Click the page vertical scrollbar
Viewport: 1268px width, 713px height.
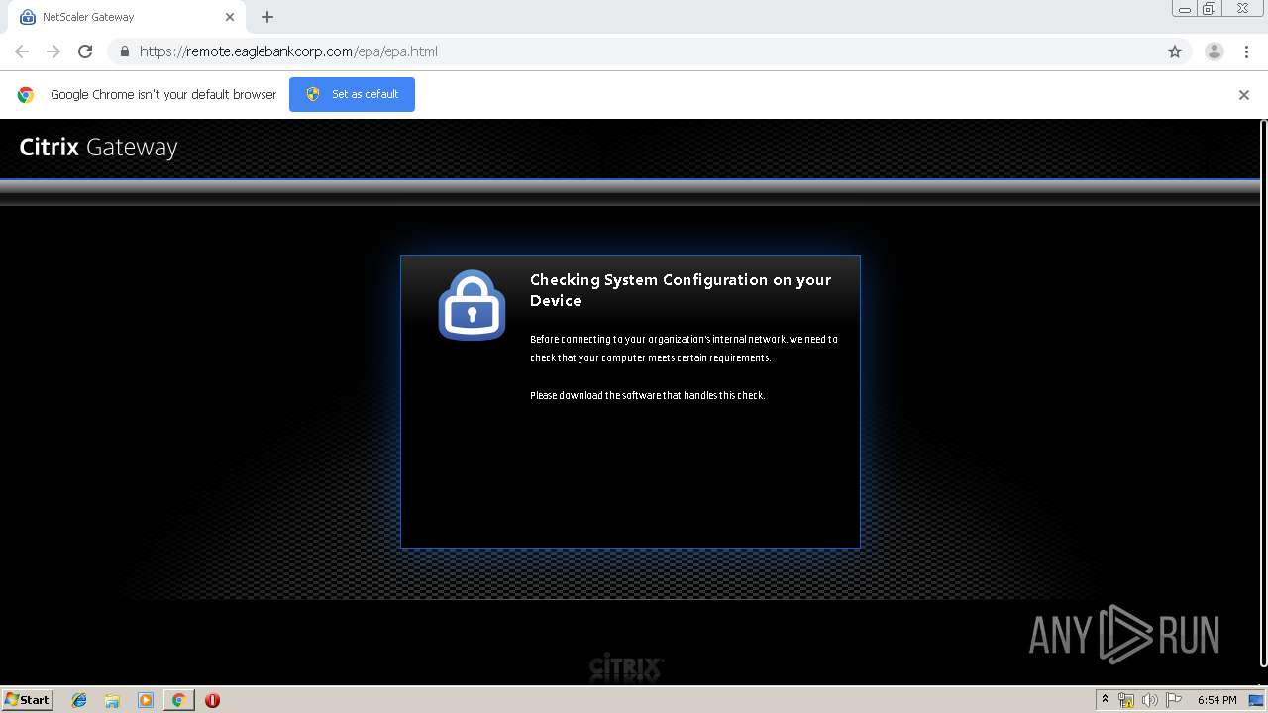click(x=1262, y=391)
